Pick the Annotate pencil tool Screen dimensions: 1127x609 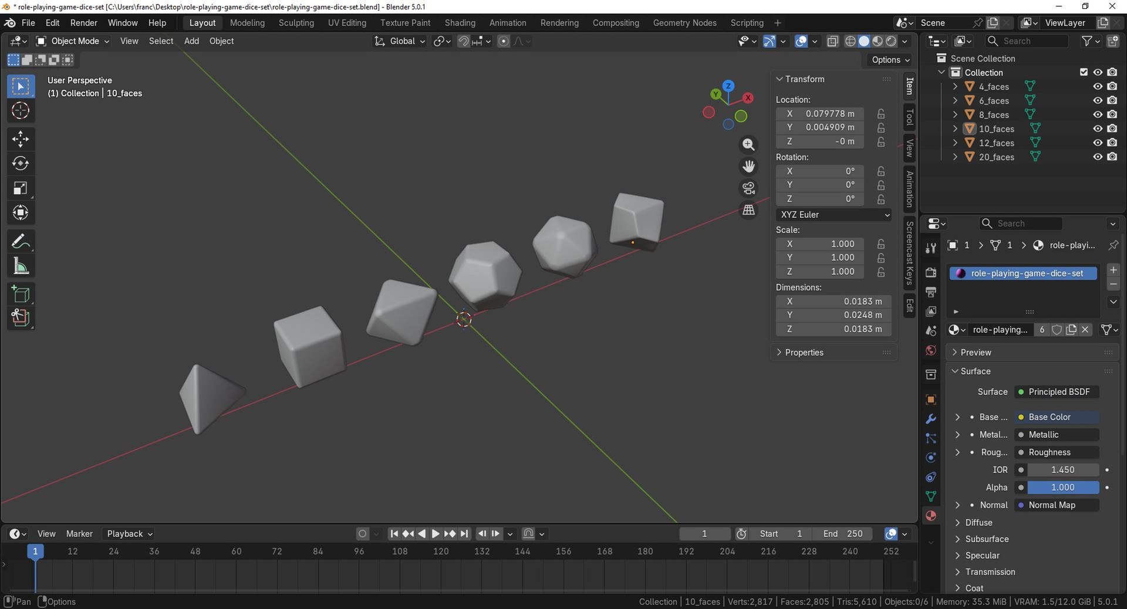(x=21, y=241)
